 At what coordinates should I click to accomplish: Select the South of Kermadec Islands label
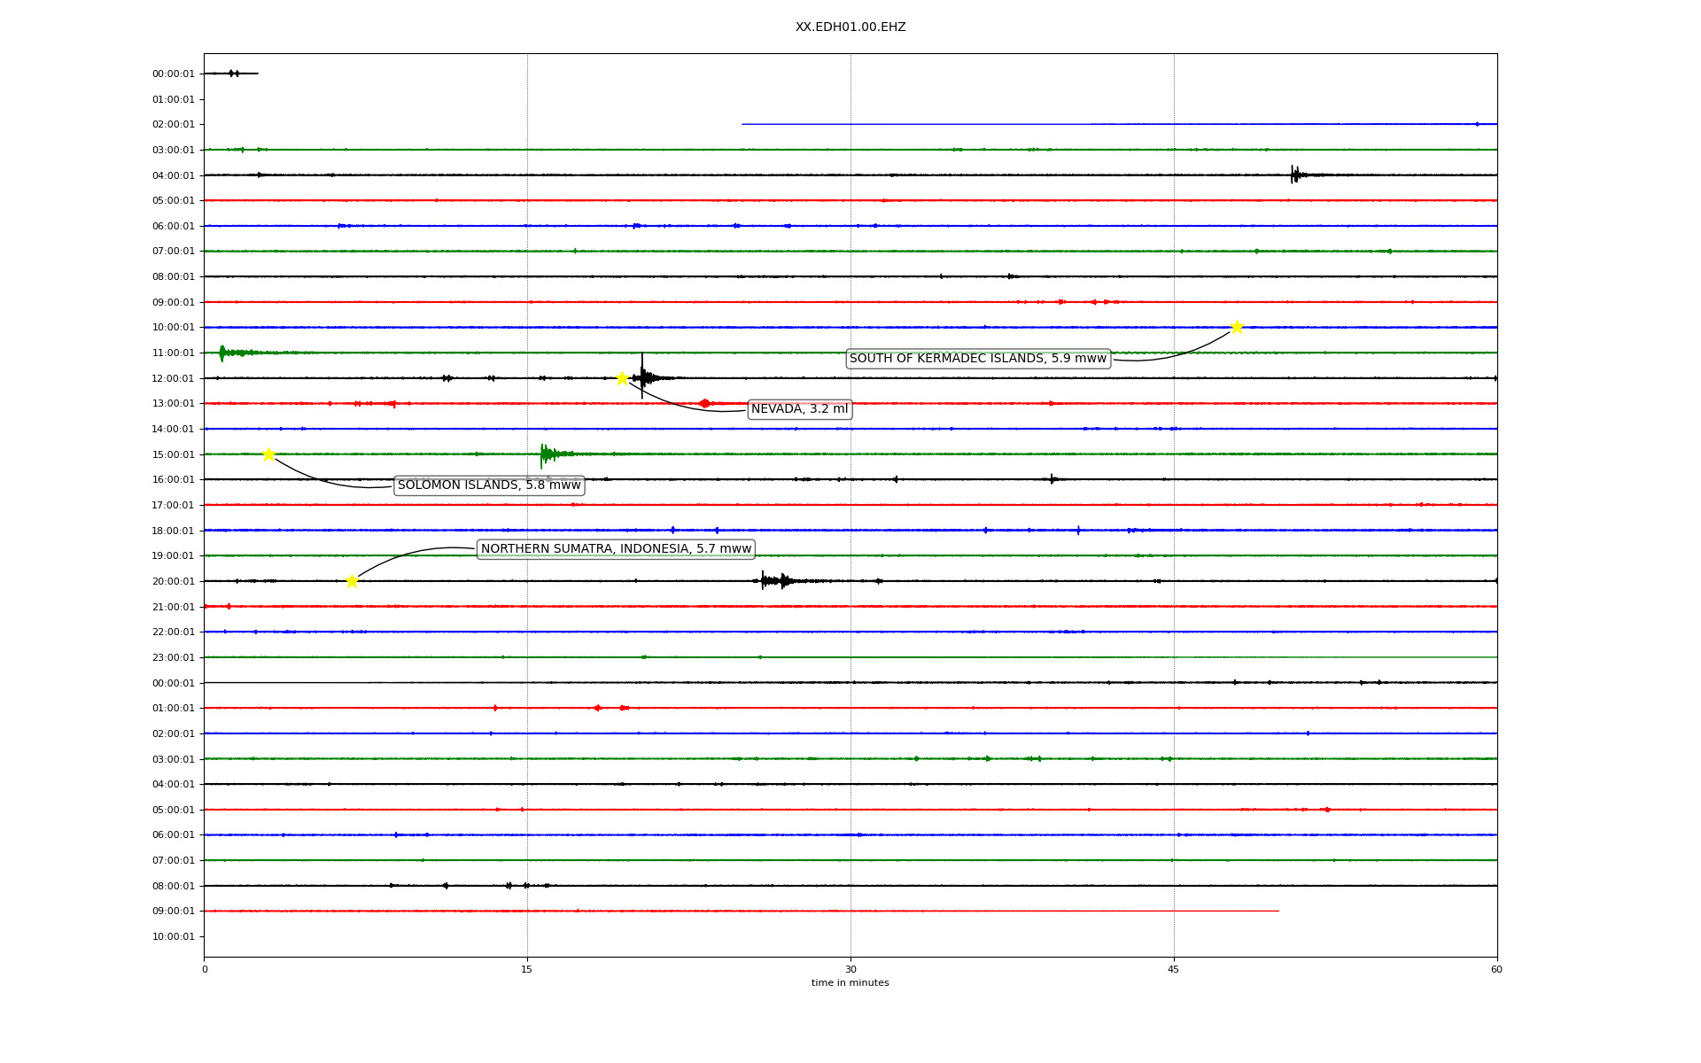(x=977, y=359)
